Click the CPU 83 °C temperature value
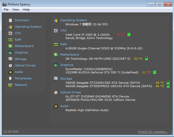Viewport: 174px width, 137px height. pos(121,35)
